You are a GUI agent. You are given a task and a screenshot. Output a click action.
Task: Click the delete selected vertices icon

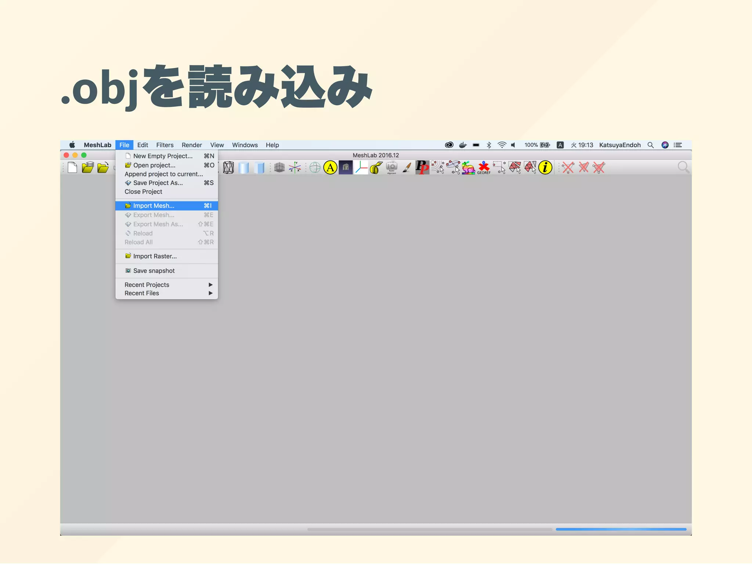[x=568, y=168]
